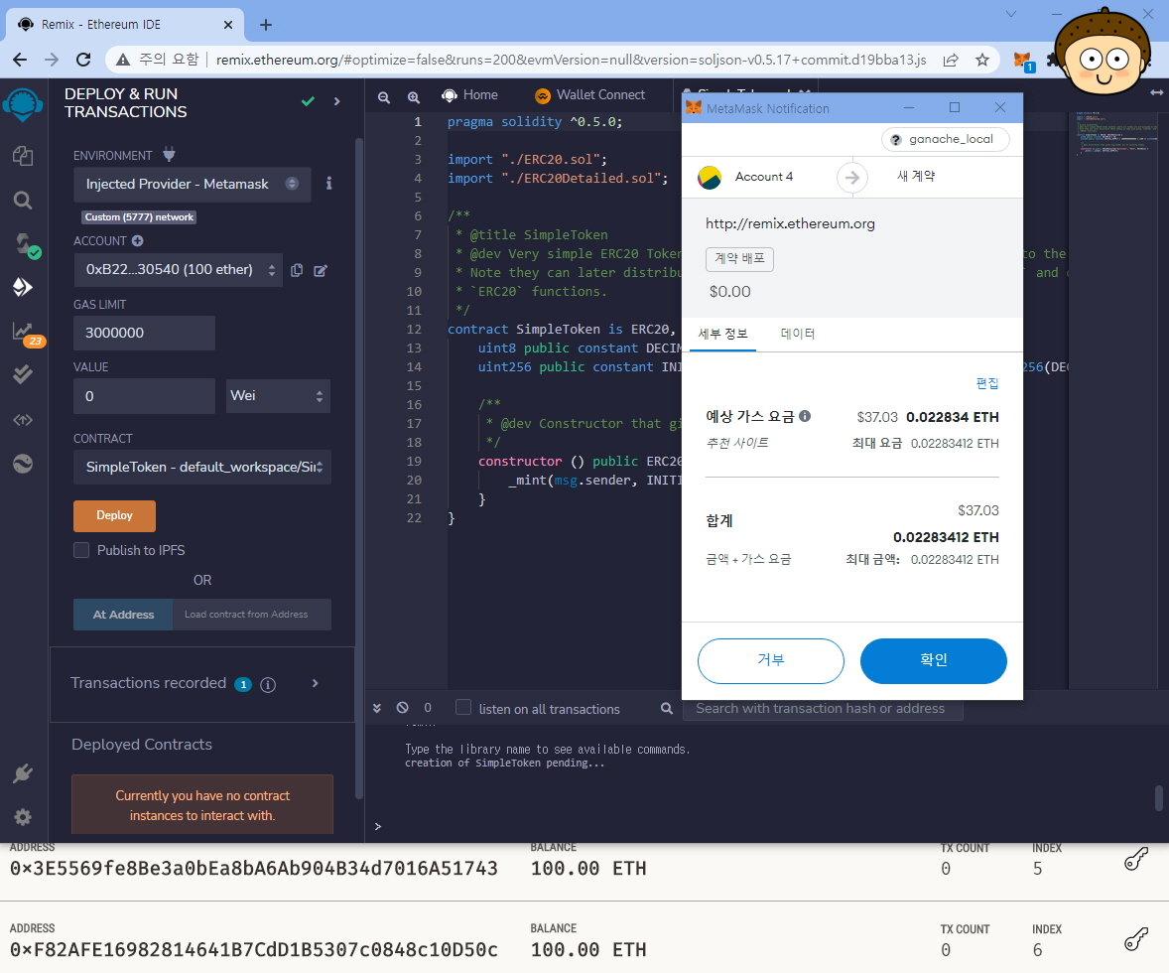
Task: Click Load contract from Address field
Action: pyautogui.click(x=252, y=615)
